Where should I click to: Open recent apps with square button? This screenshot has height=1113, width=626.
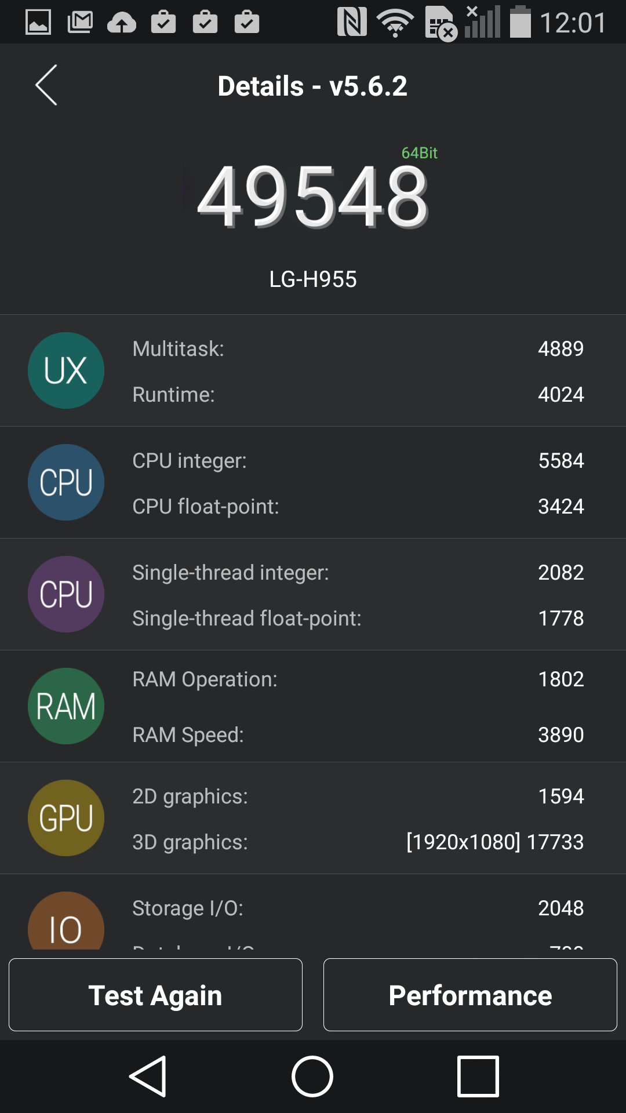click(x=478, y=1076)
